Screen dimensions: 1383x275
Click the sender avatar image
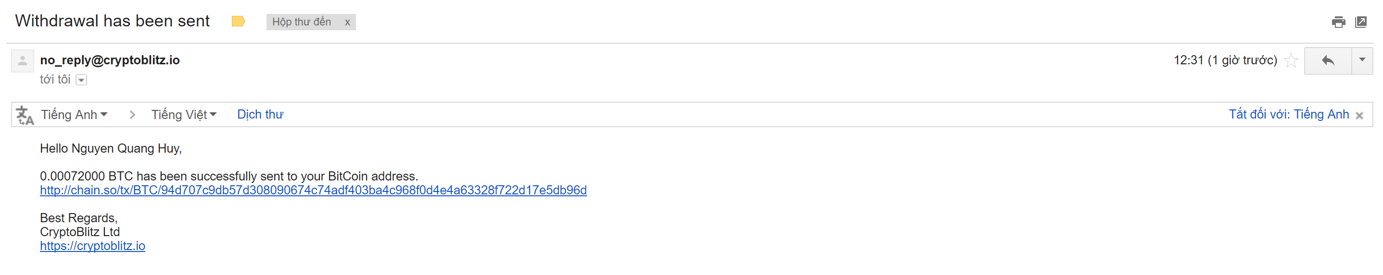pos(23,60)
